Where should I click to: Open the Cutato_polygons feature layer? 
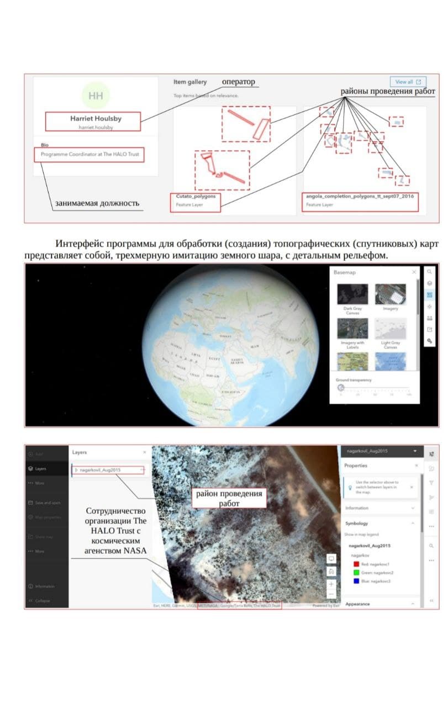(196, 197)
